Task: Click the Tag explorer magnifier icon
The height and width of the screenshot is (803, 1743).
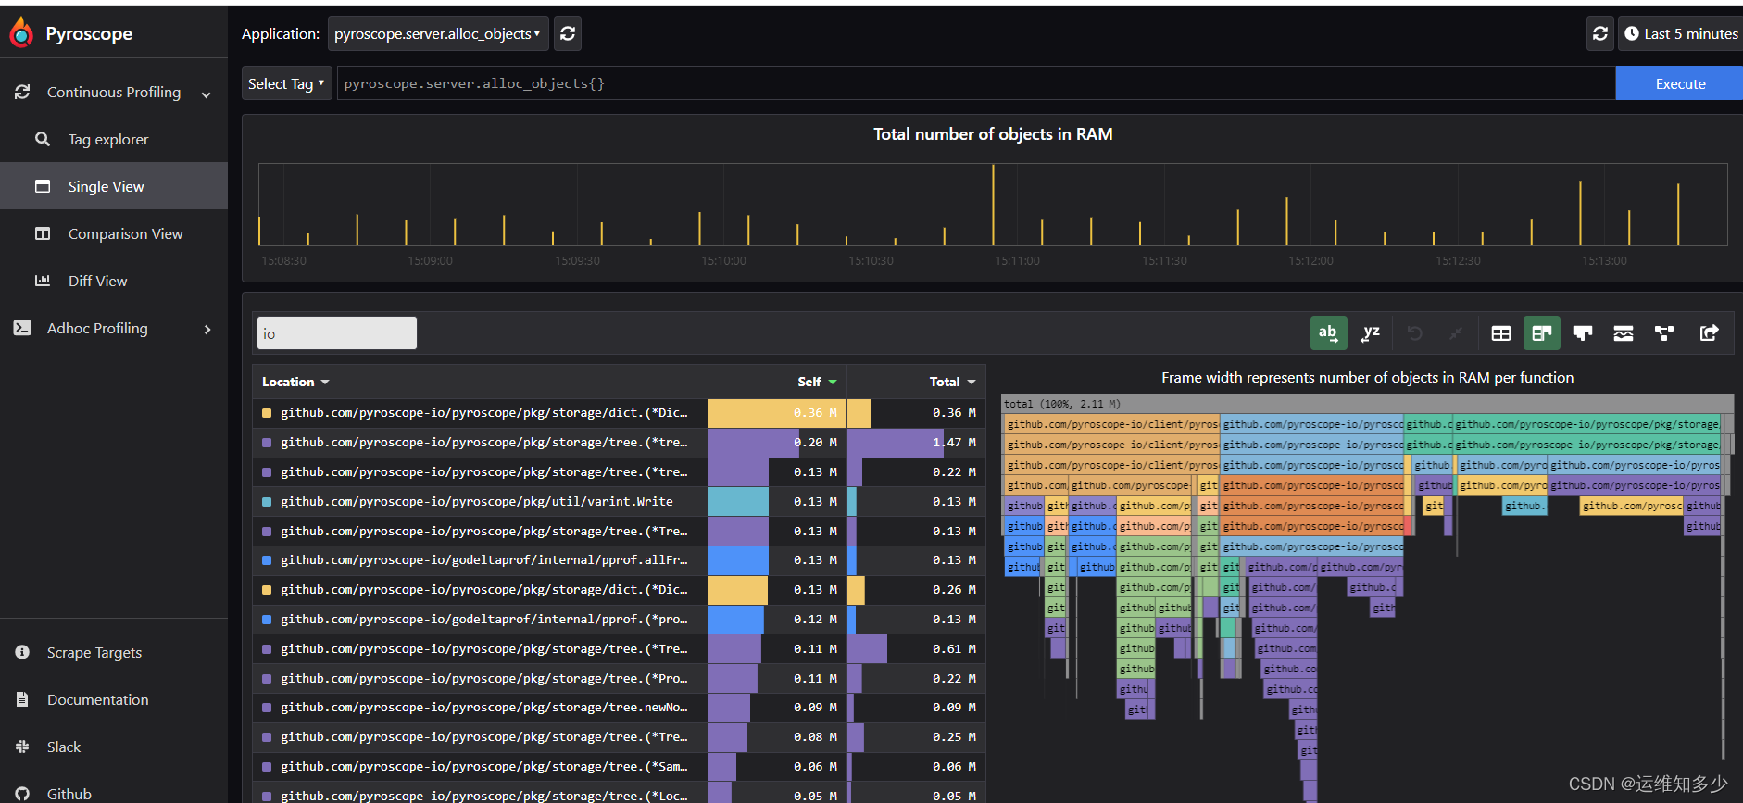Action: point(43,139)
